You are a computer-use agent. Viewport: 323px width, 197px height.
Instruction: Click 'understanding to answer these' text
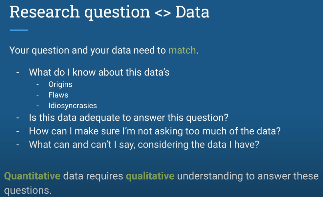pyautogui.click(x=248, y=176)
